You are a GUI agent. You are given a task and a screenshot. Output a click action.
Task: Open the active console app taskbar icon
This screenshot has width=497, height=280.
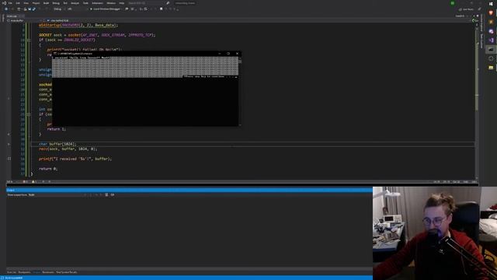pos(491,50)
